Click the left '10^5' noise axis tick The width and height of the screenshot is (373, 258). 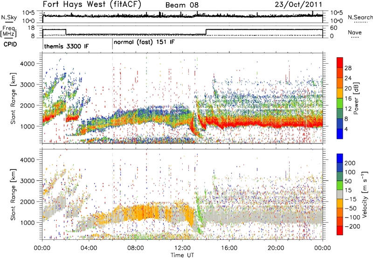28,13
